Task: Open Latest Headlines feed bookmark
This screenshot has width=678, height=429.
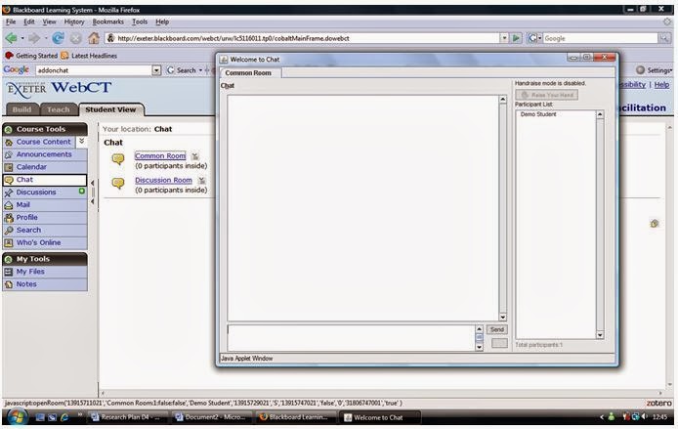Action: (90, 56)
